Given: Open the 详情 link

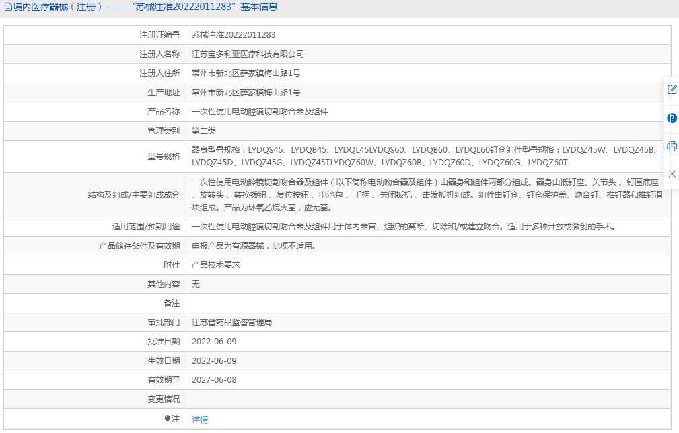Looking at the screenshot, I should tap(200, 419).
